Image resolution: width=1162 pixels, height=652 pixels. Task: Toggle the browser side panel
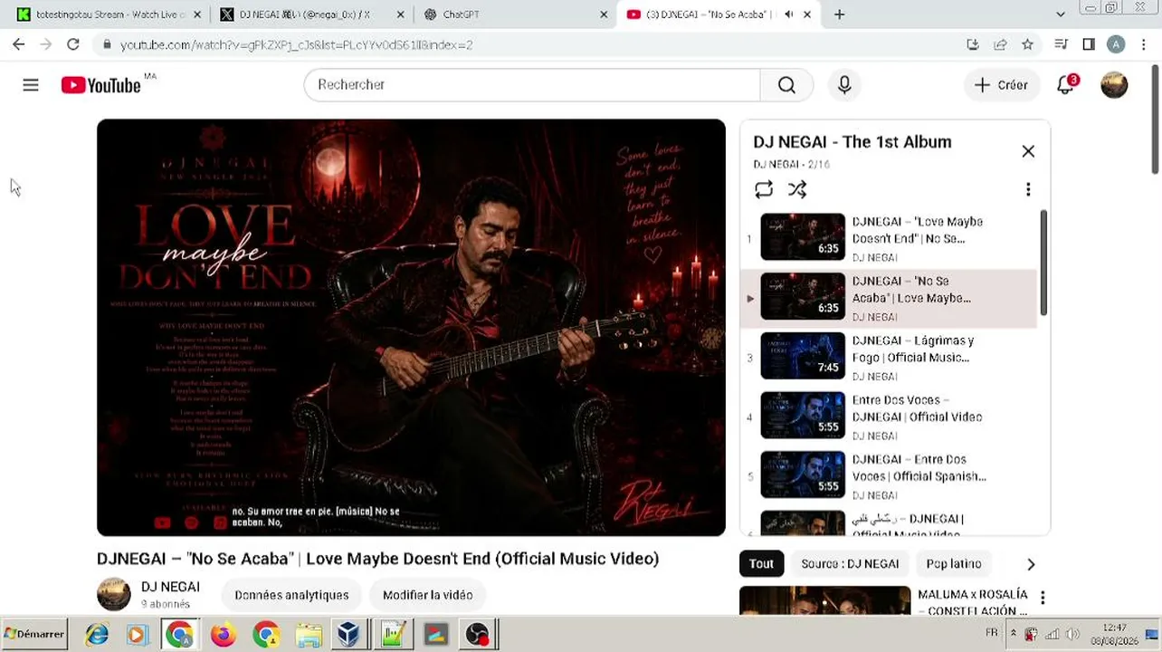[x=1089, y=44]
